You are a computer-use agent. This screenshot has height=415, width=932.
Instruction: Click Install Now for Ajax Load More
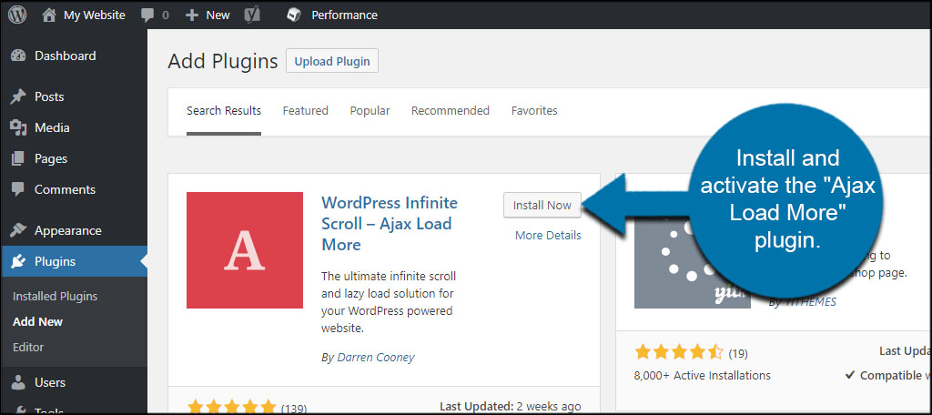(542, 205)
